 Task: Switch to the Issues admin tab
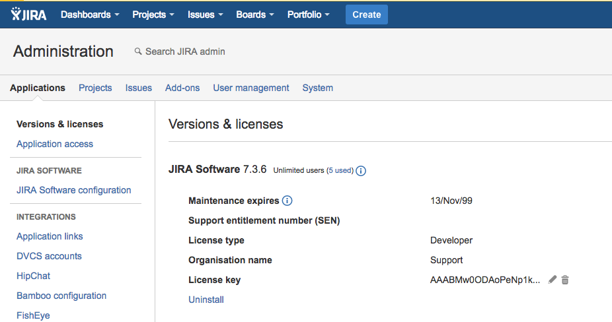(x=139, y=88)
